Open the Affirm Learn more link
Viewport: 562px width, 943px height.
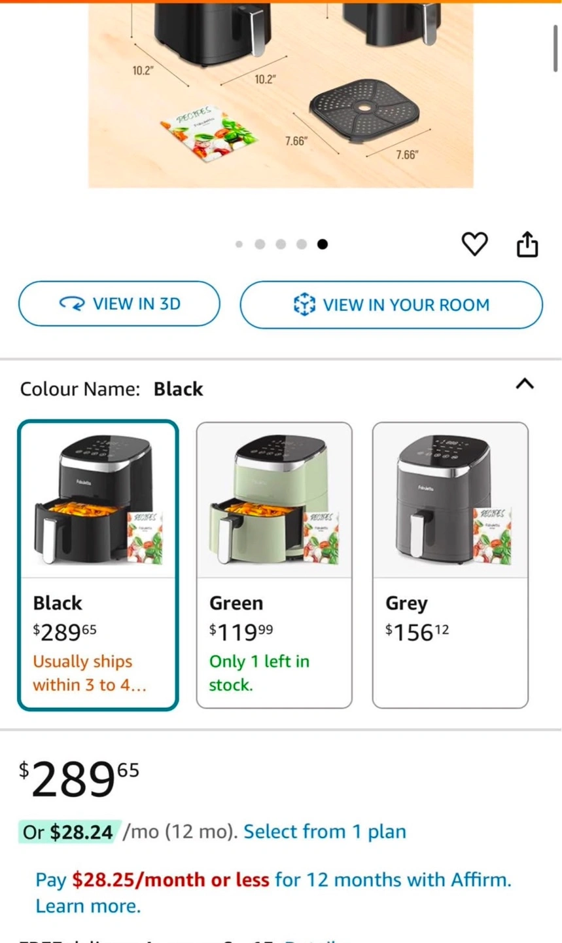pos(88,906)
